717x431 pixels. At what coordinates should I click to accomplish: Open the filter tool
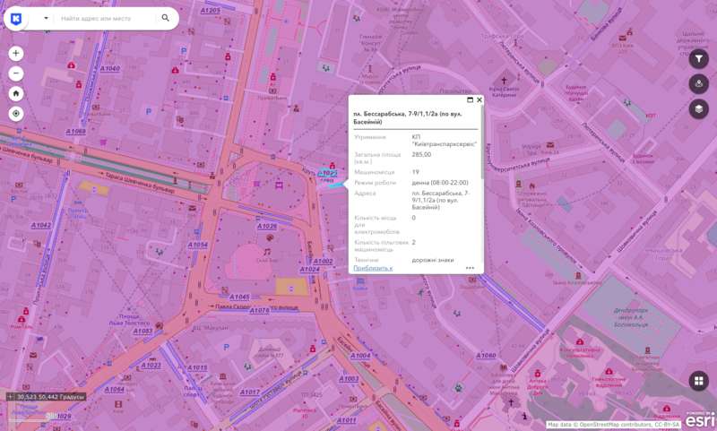(699, 58)
